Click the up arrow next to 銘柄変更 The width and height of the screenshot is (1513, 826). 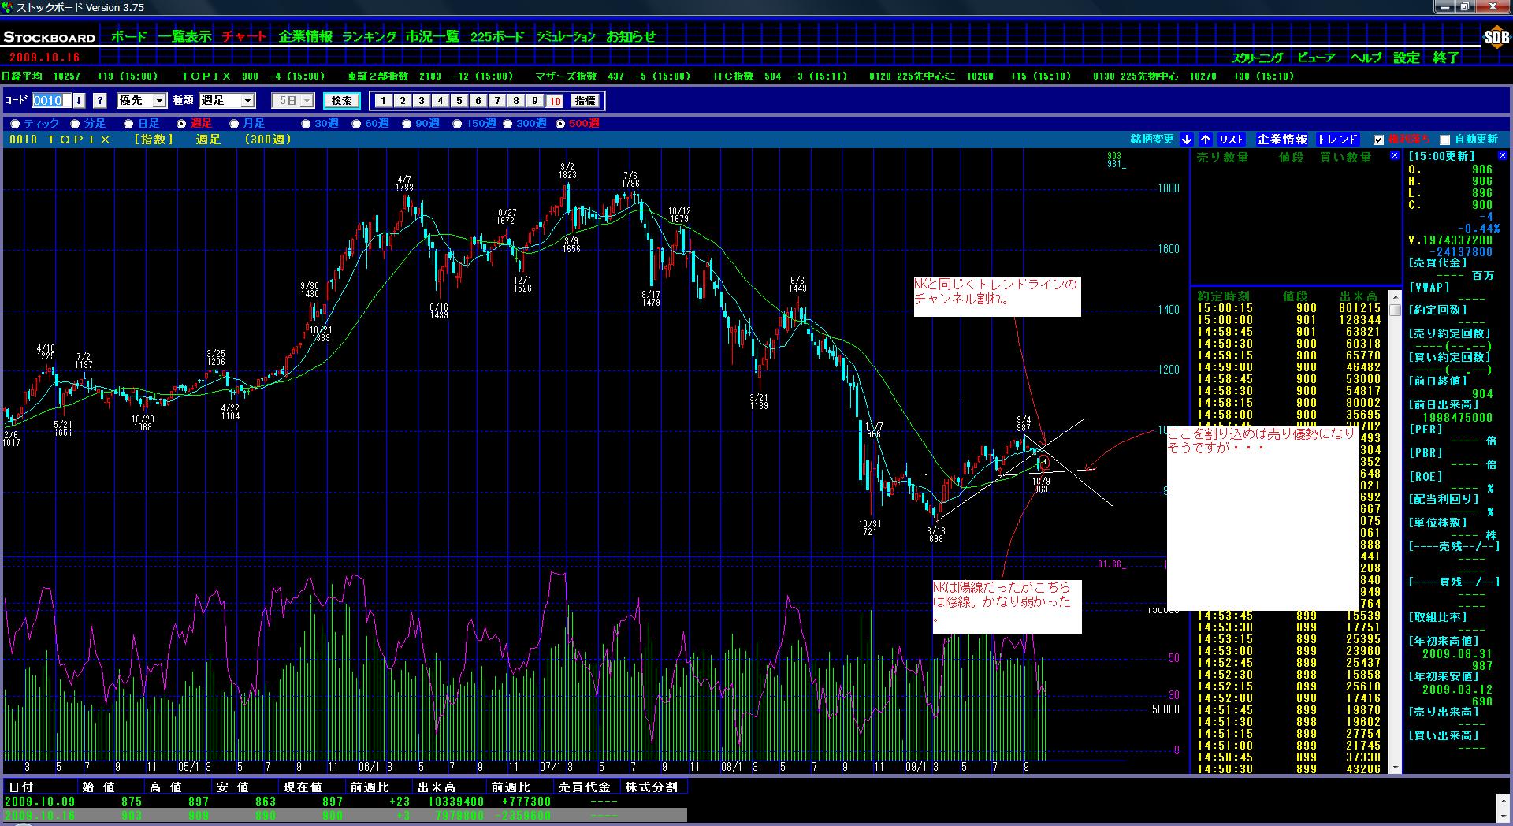[x=1206, y=140]
